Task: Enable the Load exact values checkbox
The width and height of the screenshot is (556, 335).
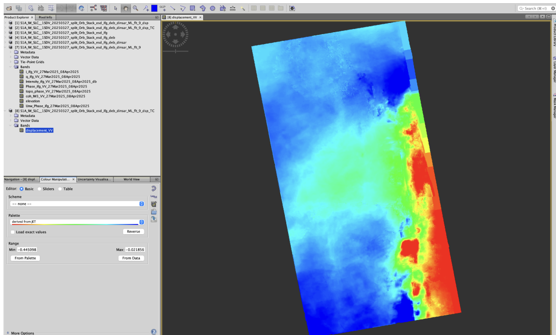Action: pyautogui.click(x=12, y=232)
